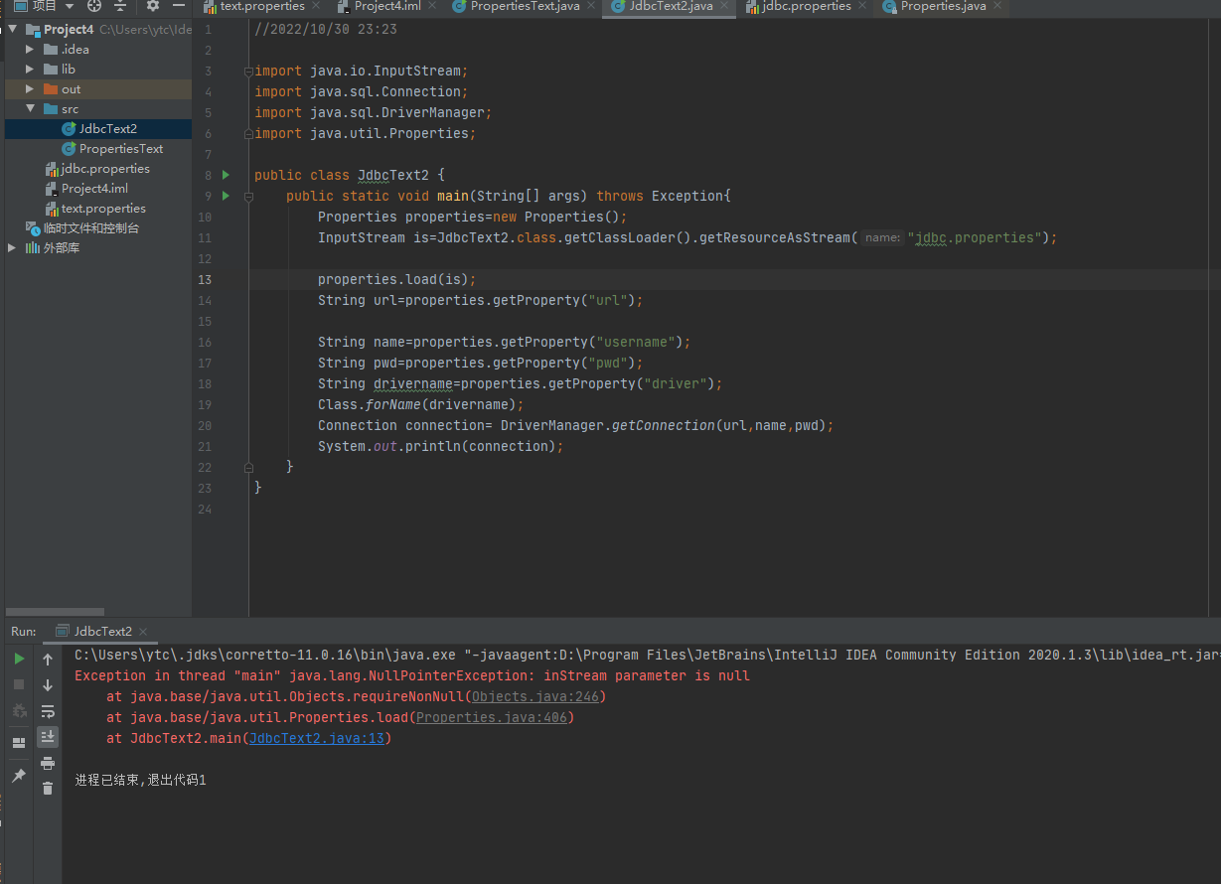Fold the import block at line 3
The height and width of the screenshot is (884, 1221).
coord(247,72)
